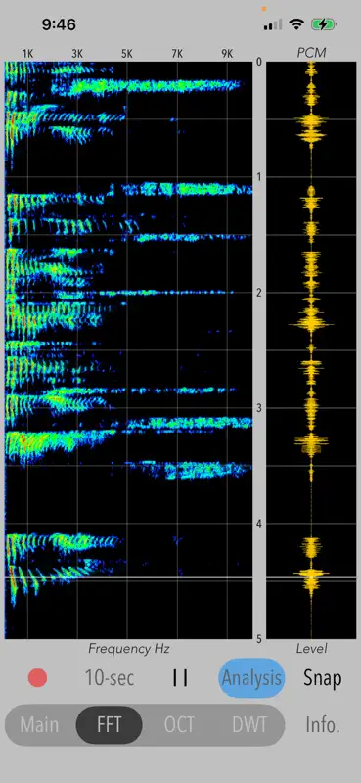Switch to the Main tab
Viewport: 361px width, 783px height.
click(39, 725)
